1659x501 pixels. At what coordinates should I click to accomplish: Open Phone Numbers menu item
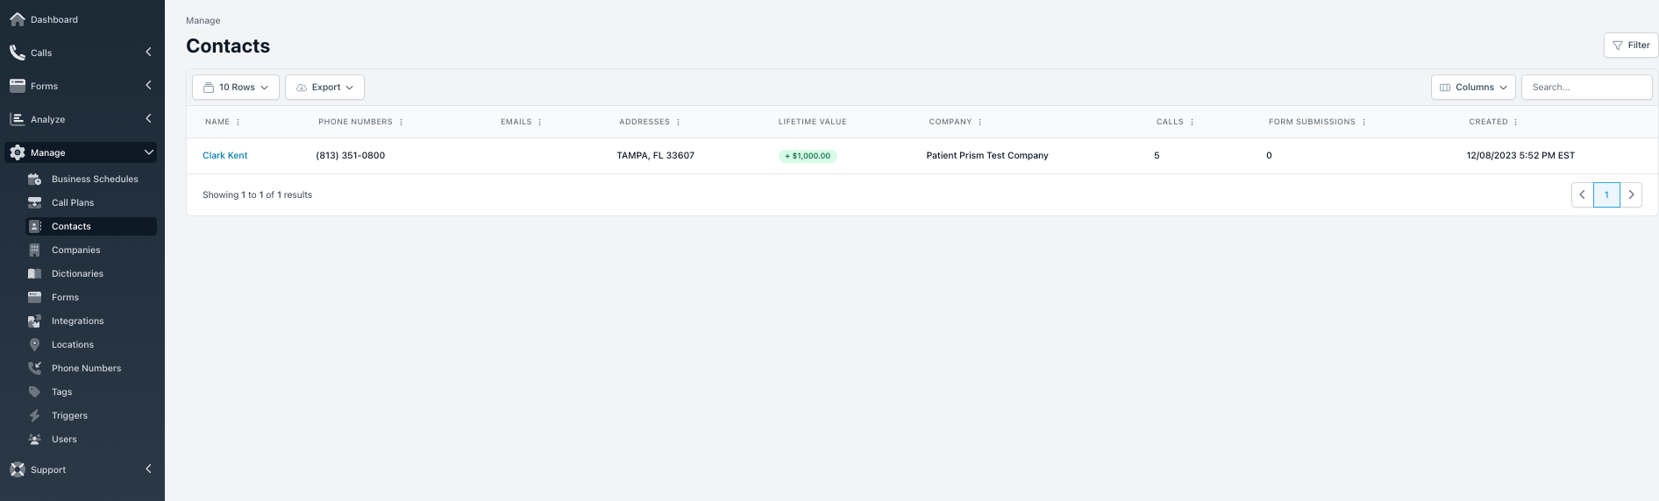(x=91, y=368)
